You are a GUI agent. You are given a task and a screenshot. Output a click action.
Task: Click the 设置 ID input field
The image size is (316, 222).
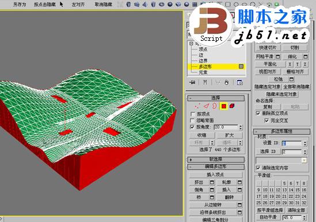coord(292,143)
